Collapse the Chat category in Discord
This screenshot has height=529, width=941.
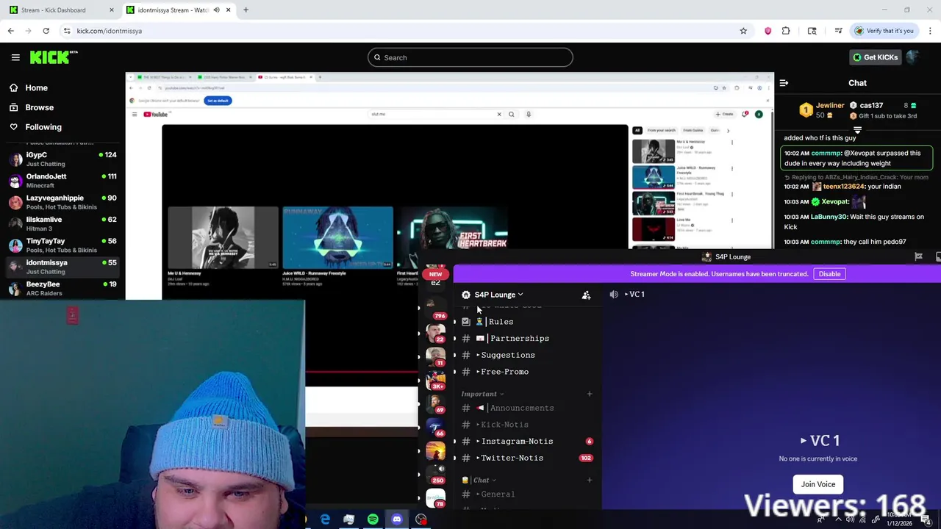(479, 481)
